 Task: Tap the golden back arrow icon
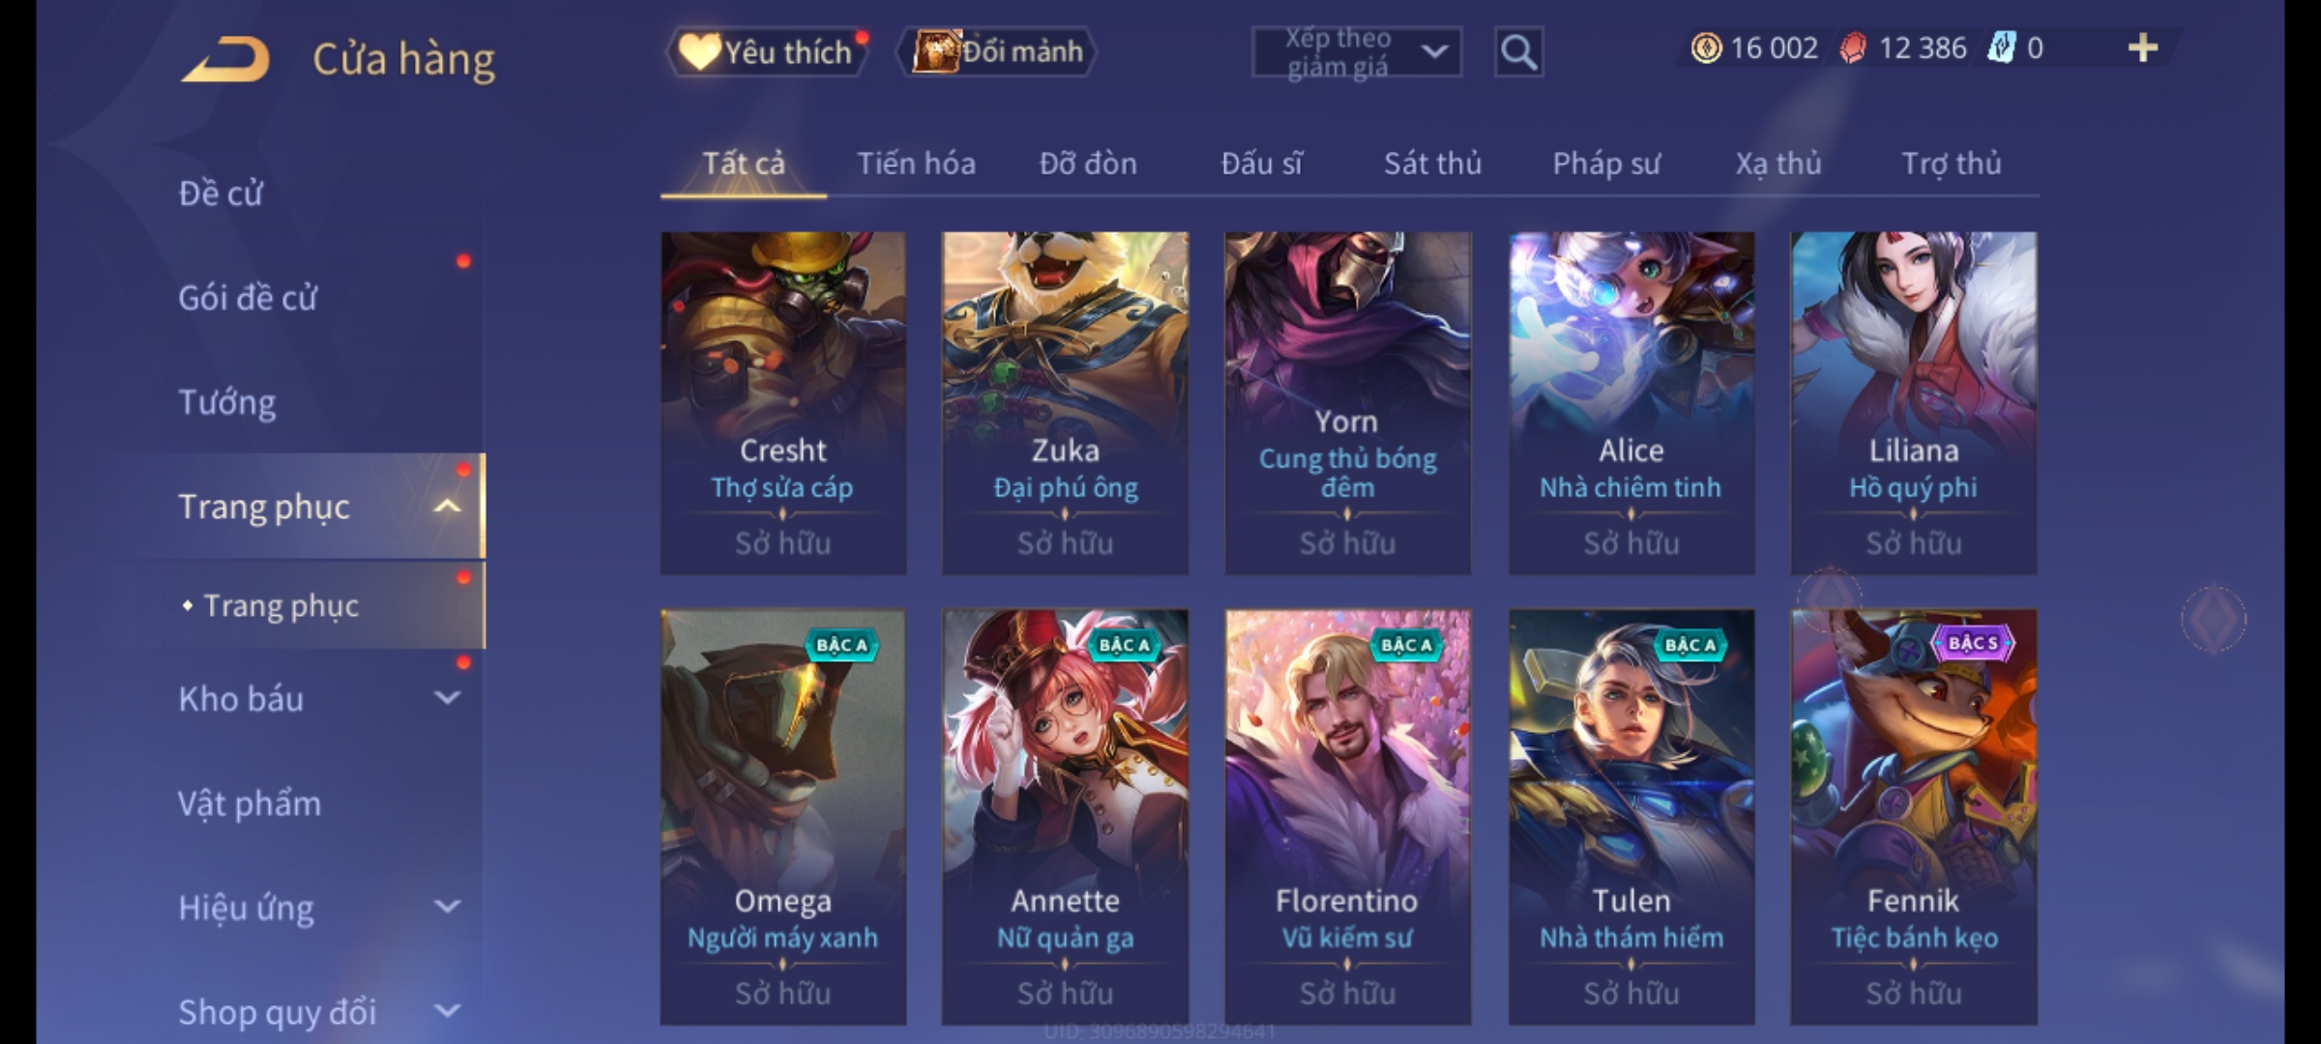tap(226, 59)
